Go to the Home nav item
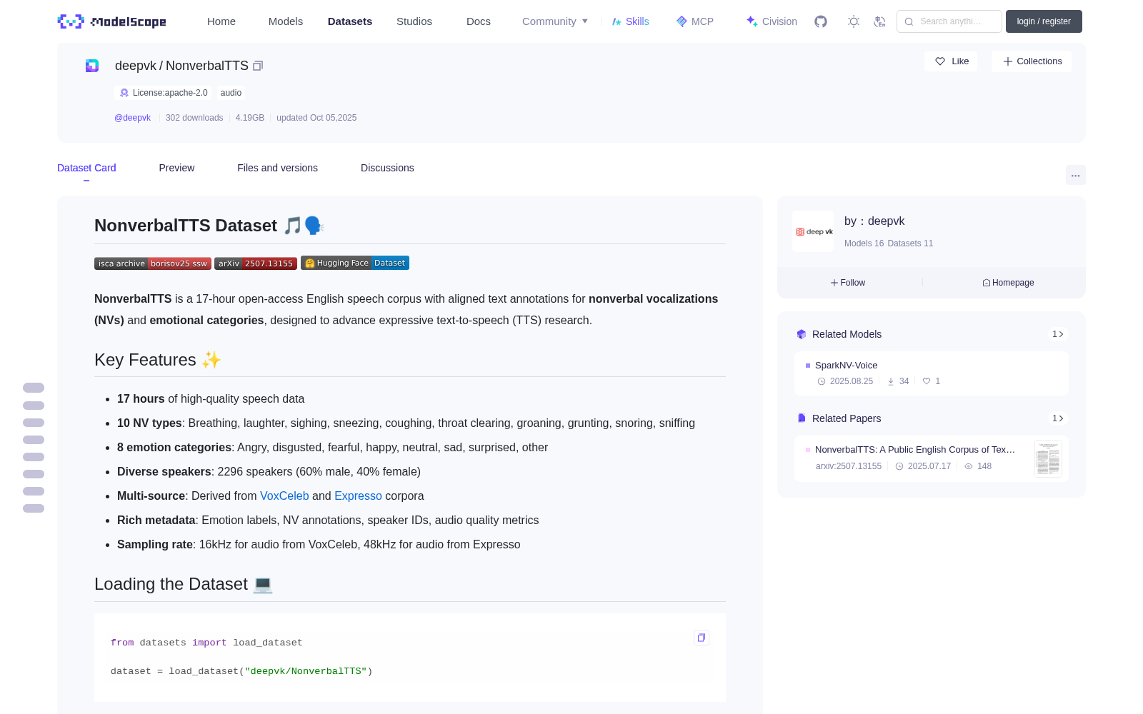 tap(221, 21)
